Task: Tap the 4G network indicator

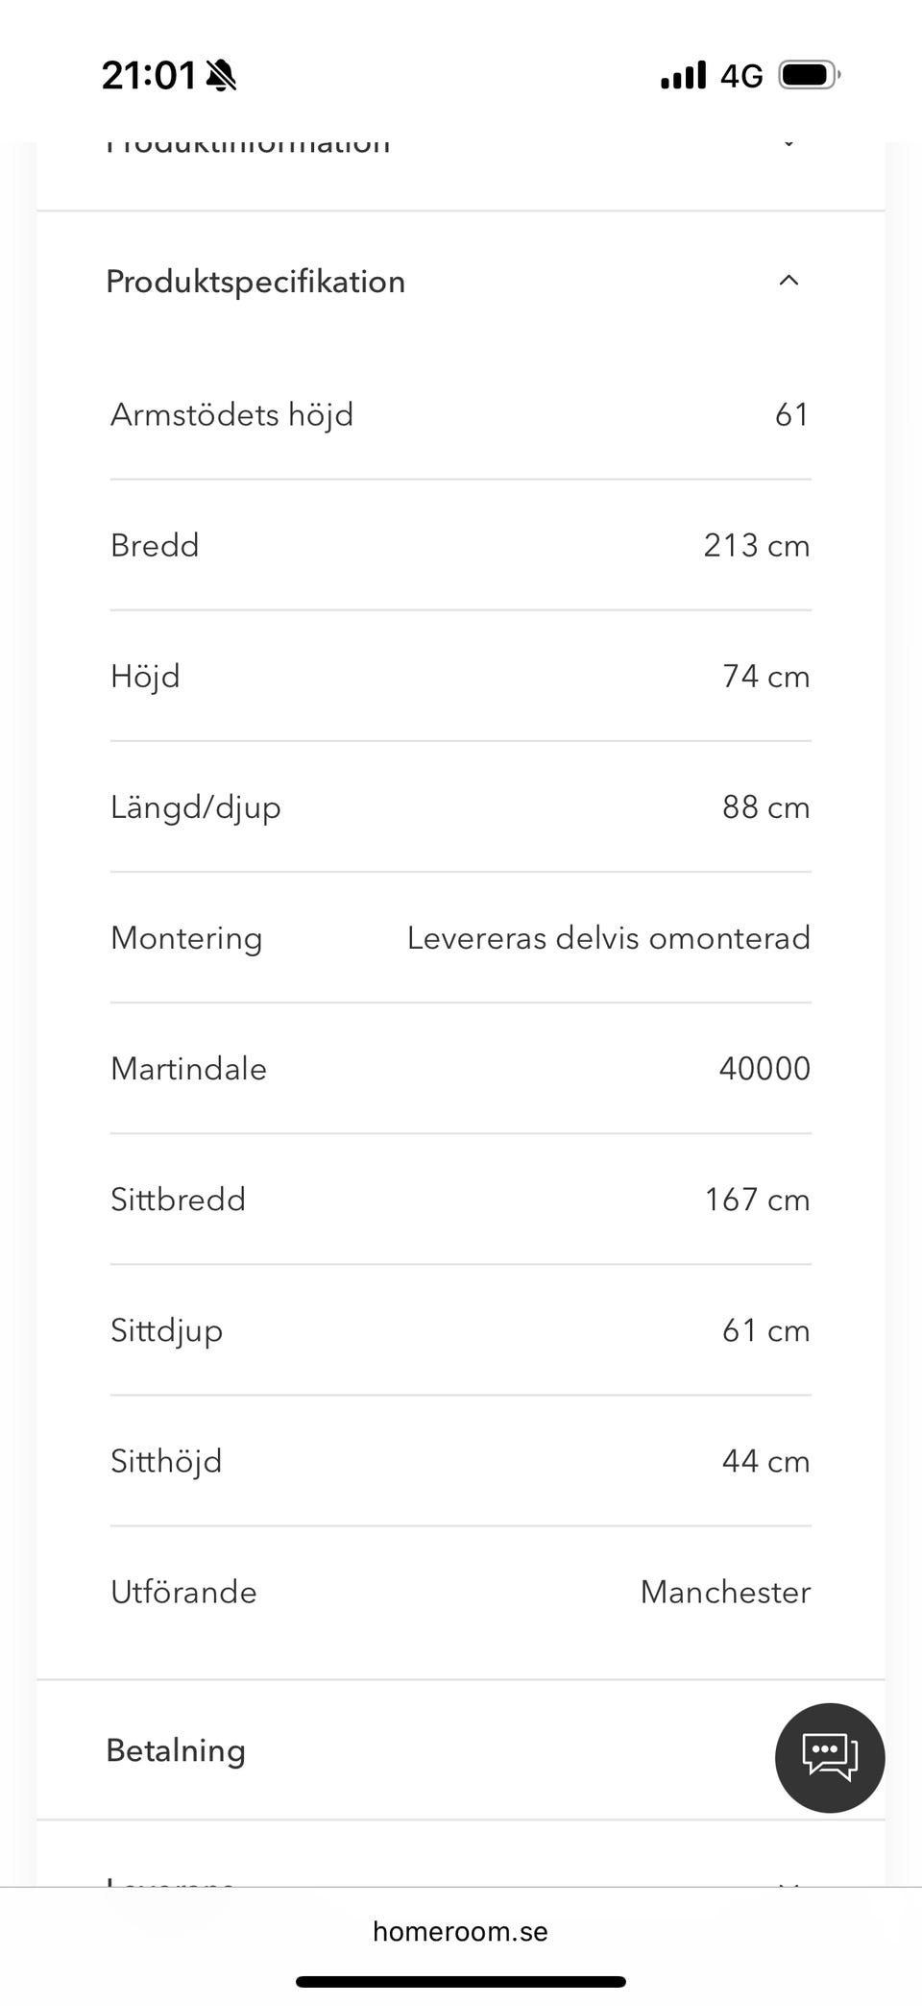Action: [x=741, y=75]
